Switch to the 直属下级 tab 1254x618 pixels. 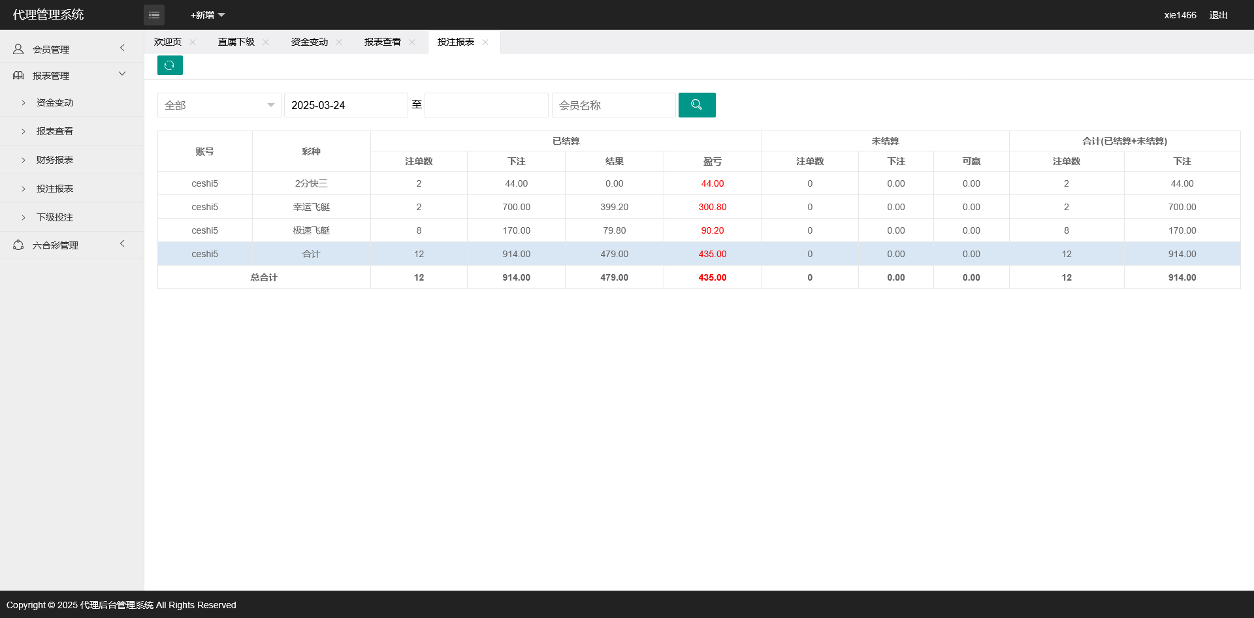point(236,42)
